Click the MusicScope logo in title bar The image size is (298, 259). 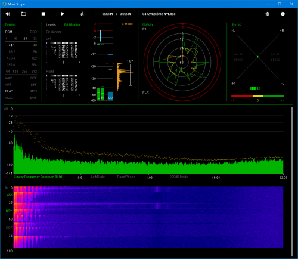[4, 4]
